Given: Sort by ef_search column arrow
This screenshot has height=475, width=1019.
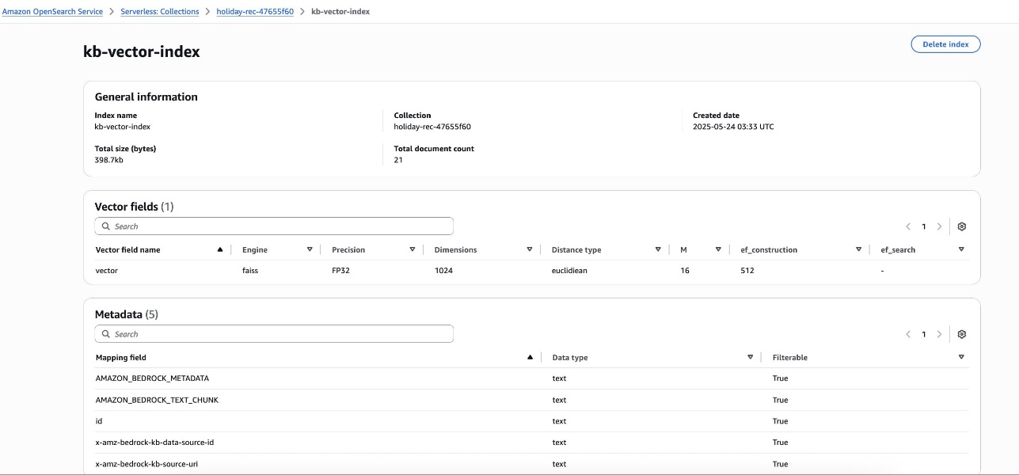Looking at the screenshot, I should 961,249.
